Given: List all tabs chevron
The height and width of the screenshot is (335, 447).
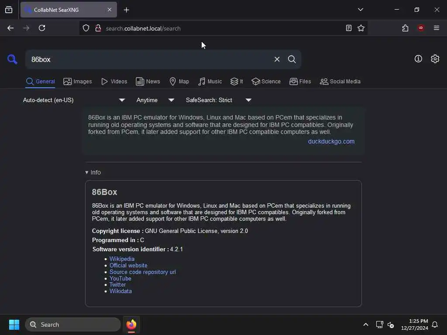Looking at the screenshot, I should point(360,10).
